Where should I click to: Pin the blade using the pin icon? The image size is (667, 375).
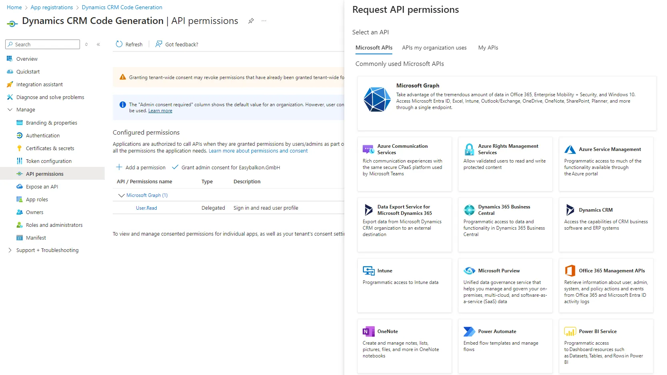pyautogui.click(x=251, y=21)
